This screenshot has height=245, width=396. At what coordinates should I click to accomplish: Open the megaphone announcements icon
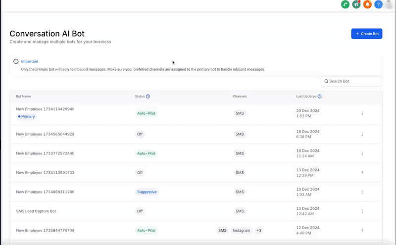(x=356, y=4)
